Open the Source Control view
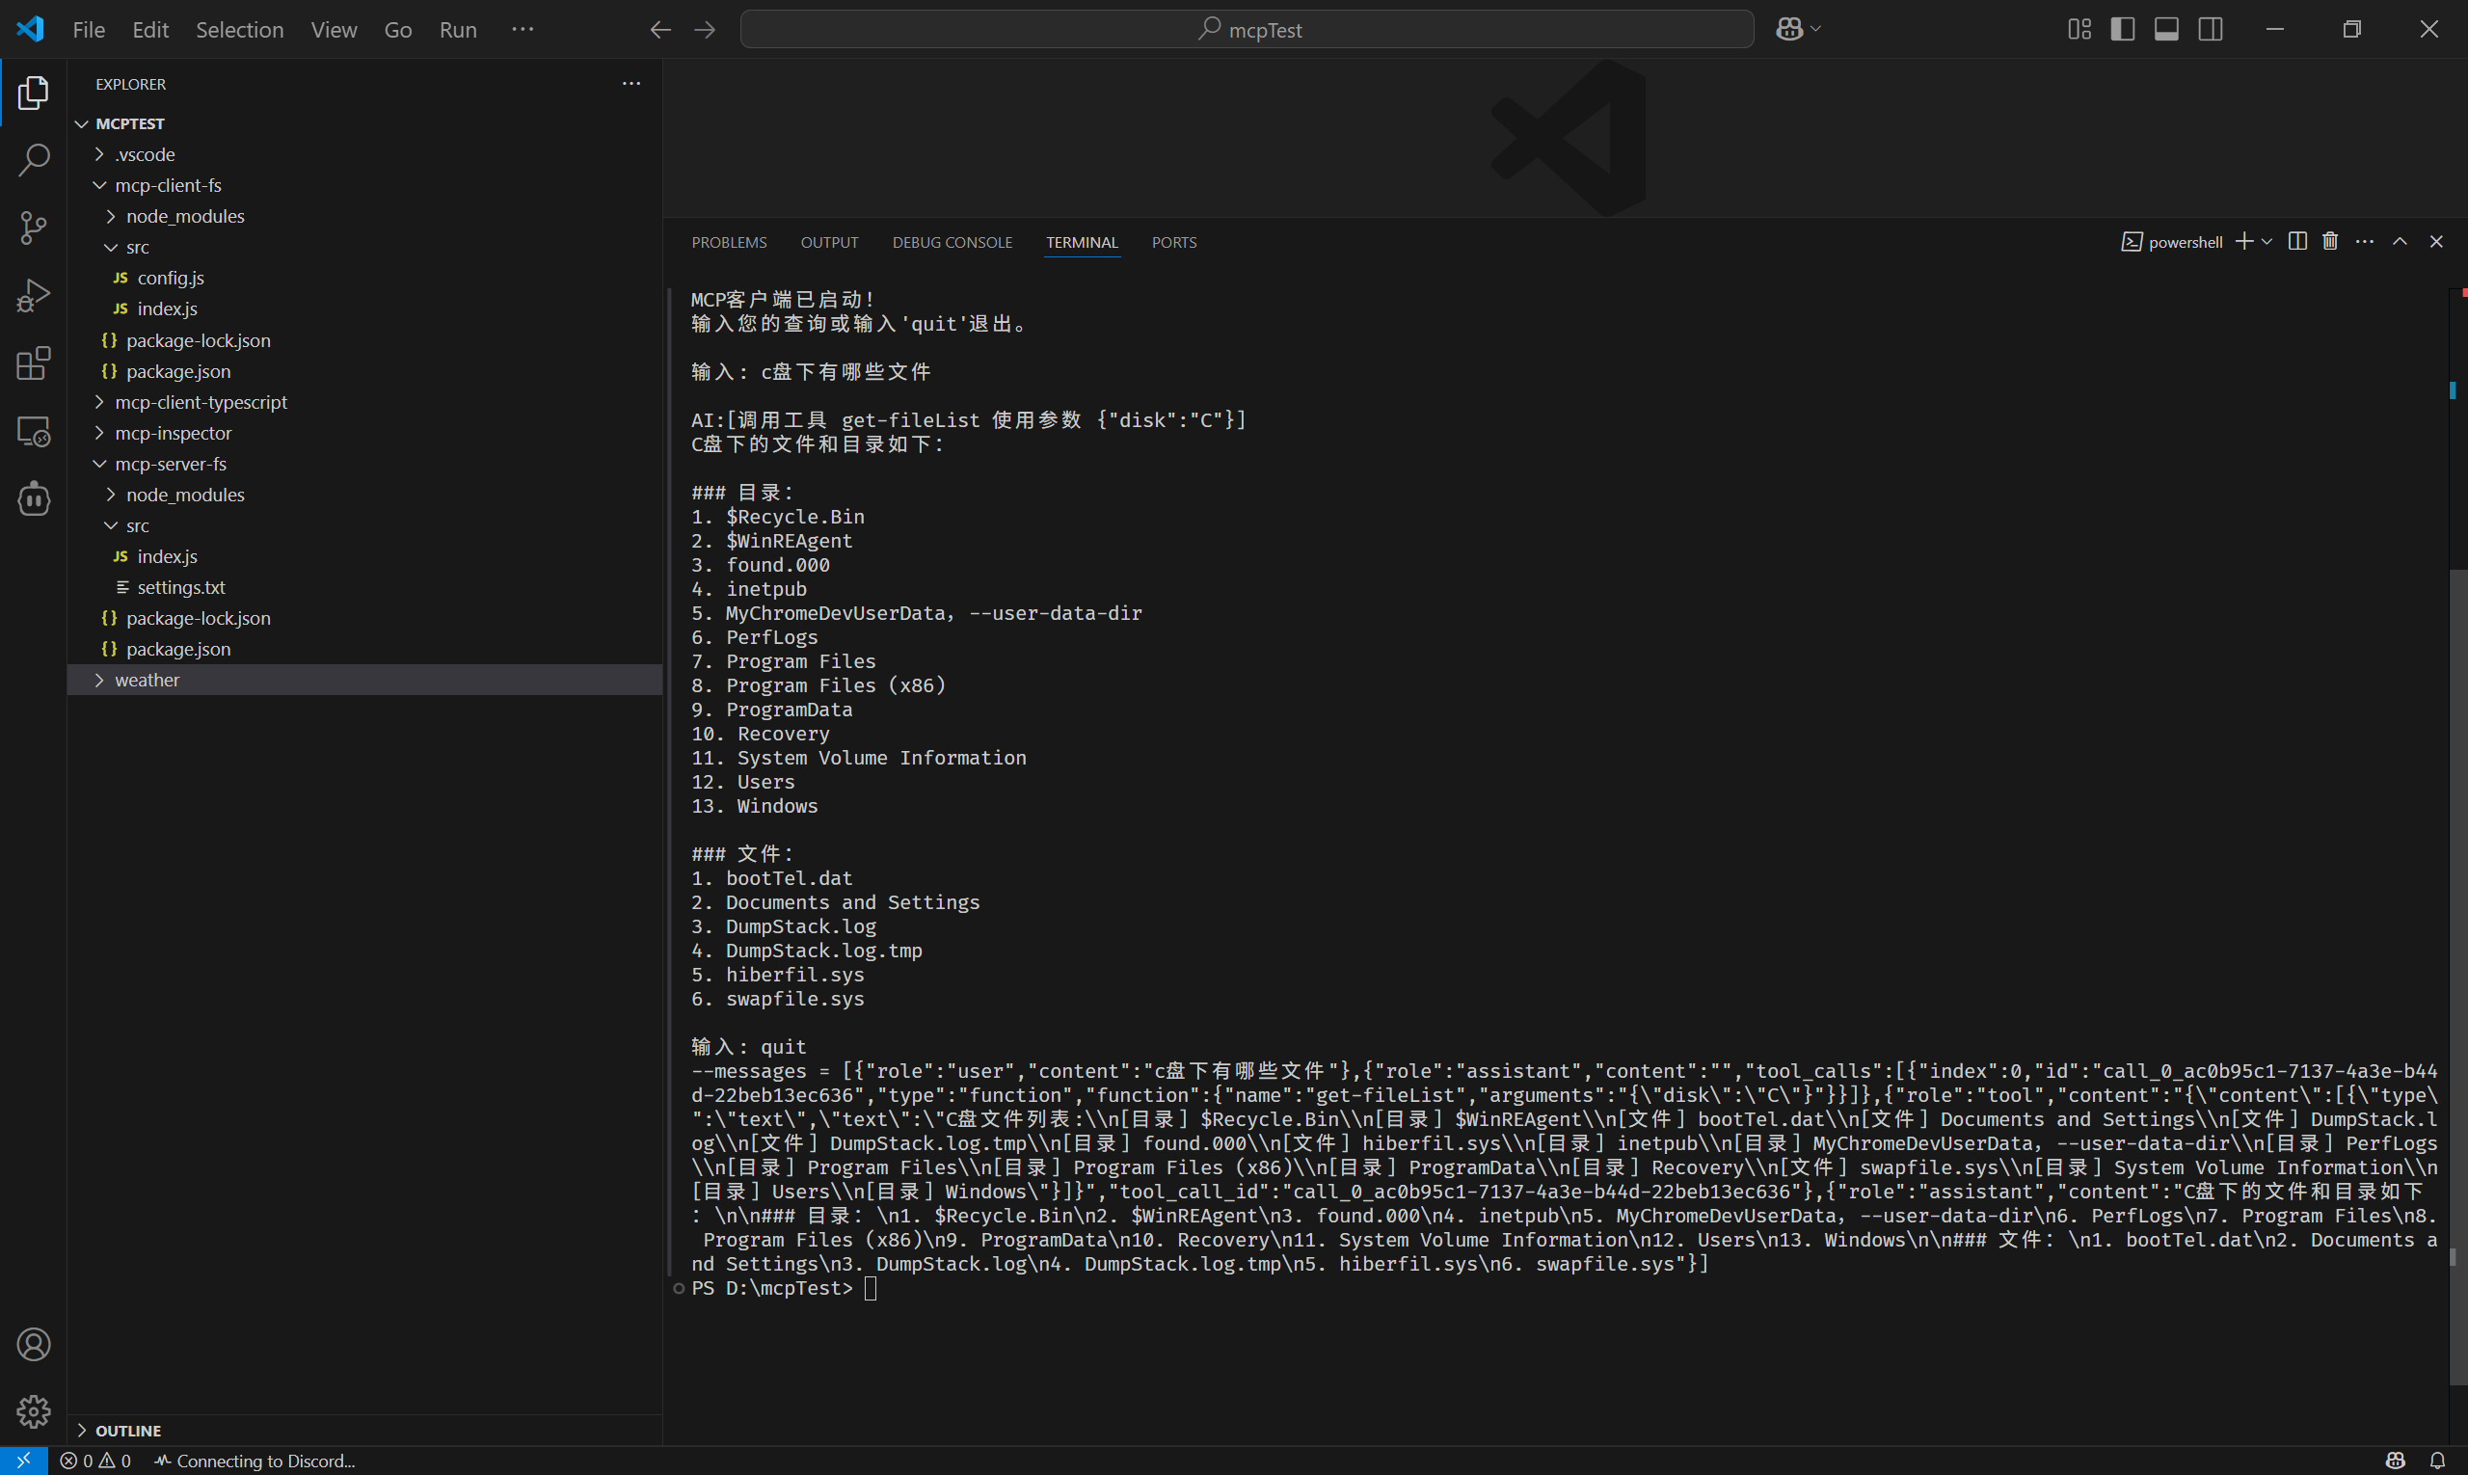 (x=34, y=228)
